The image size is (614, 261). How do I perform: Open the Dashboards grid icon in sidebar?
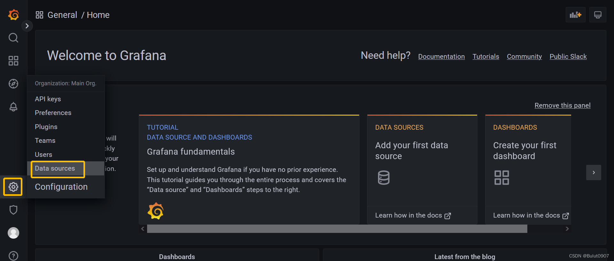pos(13,61)
